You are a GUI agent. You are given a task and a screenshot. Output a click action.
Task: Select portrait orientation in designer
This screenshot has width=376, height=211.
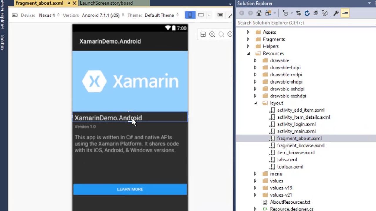(190, 15)
